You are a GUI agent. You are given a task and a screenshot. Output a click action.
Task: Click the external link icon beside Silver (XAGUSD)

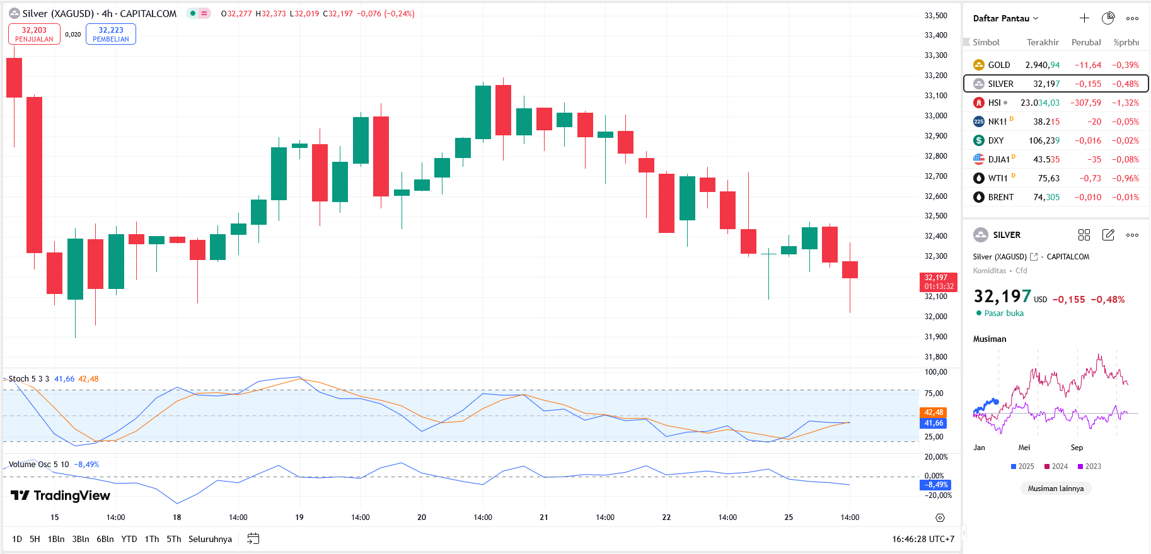point(1034,257)
